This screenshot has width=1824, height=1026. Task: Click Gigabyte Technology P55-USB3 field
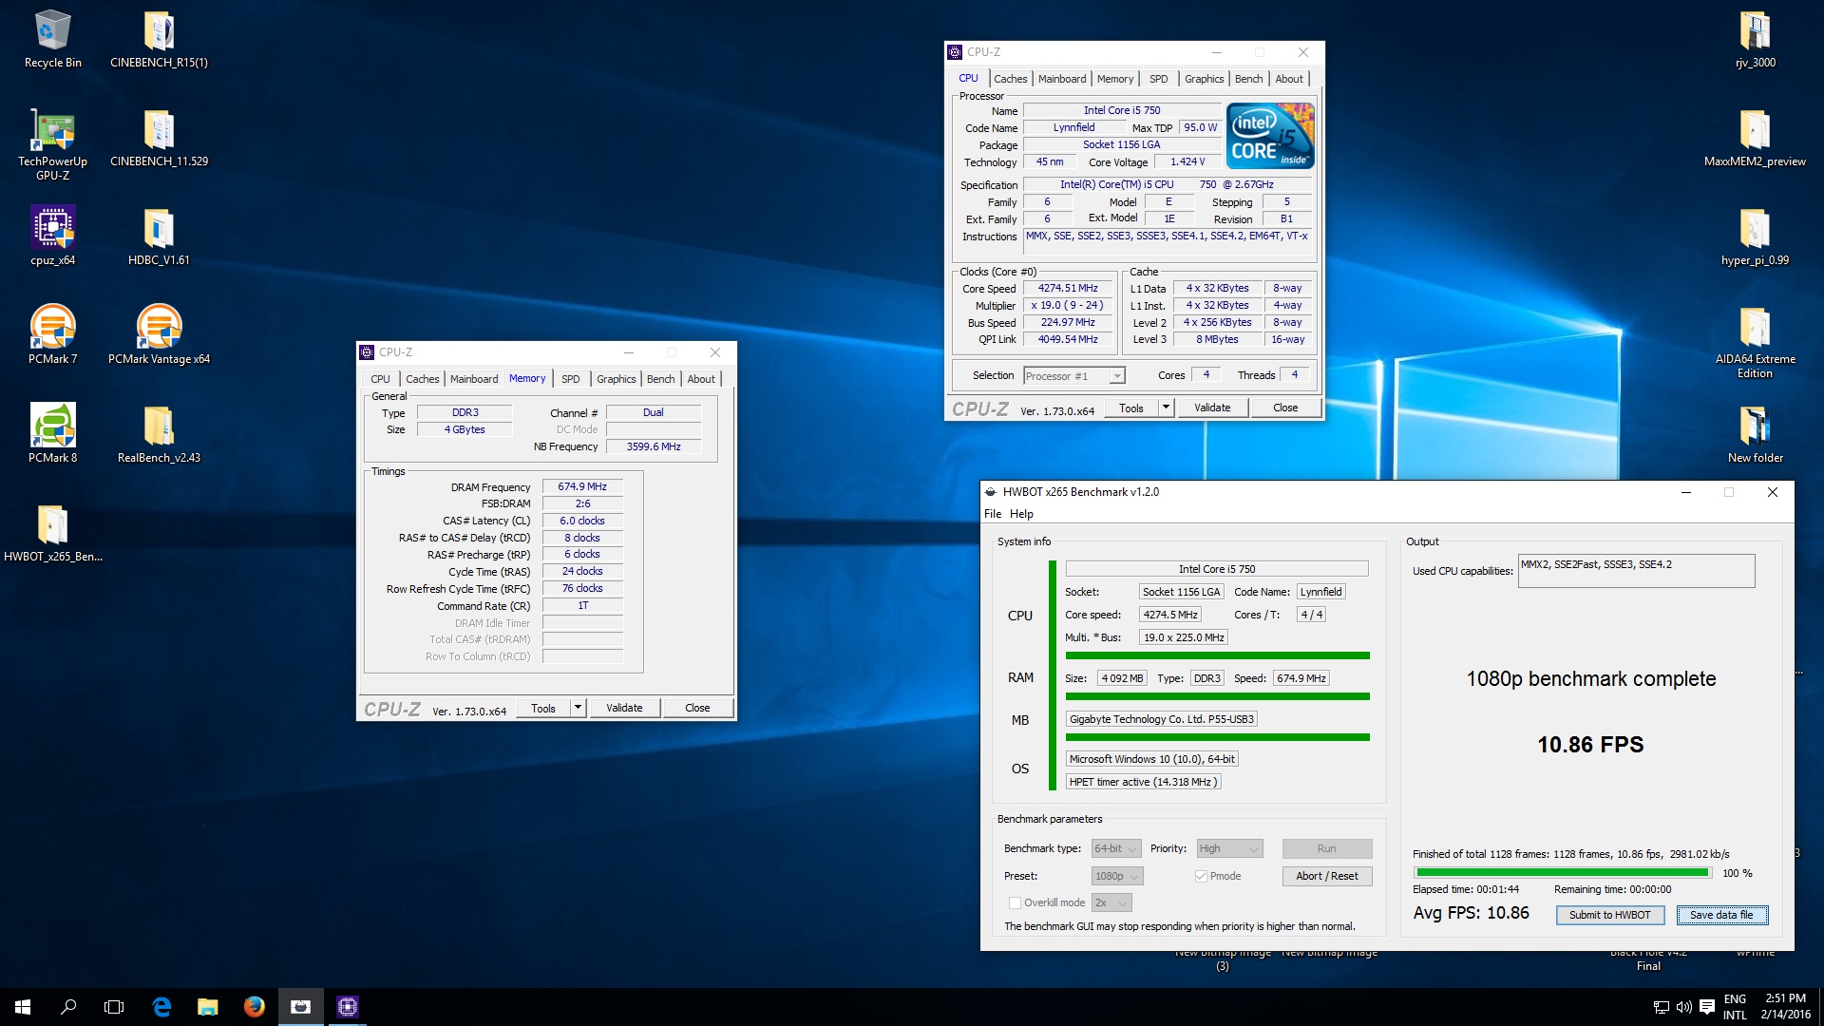pos(1162,719)
